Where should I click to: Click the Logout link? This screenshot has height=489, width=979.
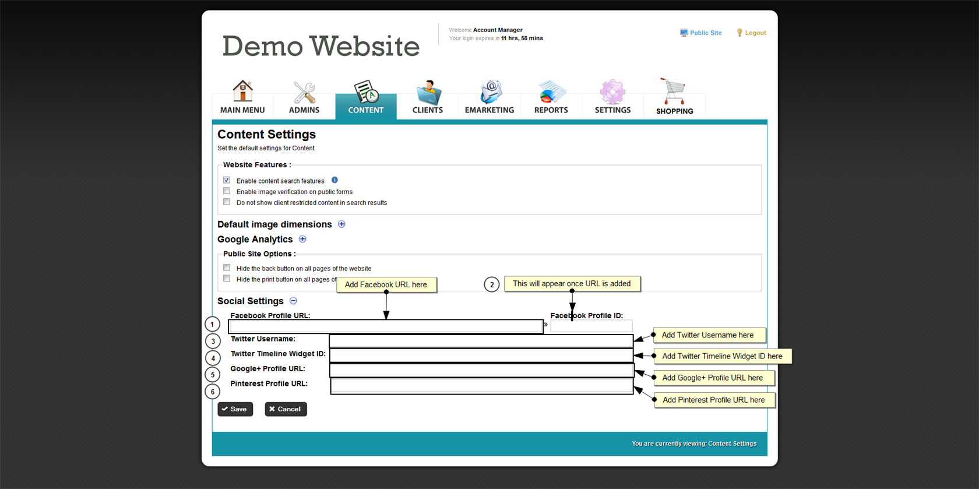(x=752, y=33)
